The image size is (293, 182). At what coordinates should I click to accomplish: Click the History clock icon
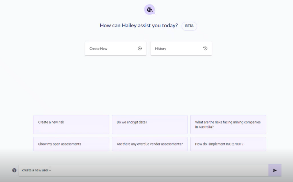click(x=205, y=48)
